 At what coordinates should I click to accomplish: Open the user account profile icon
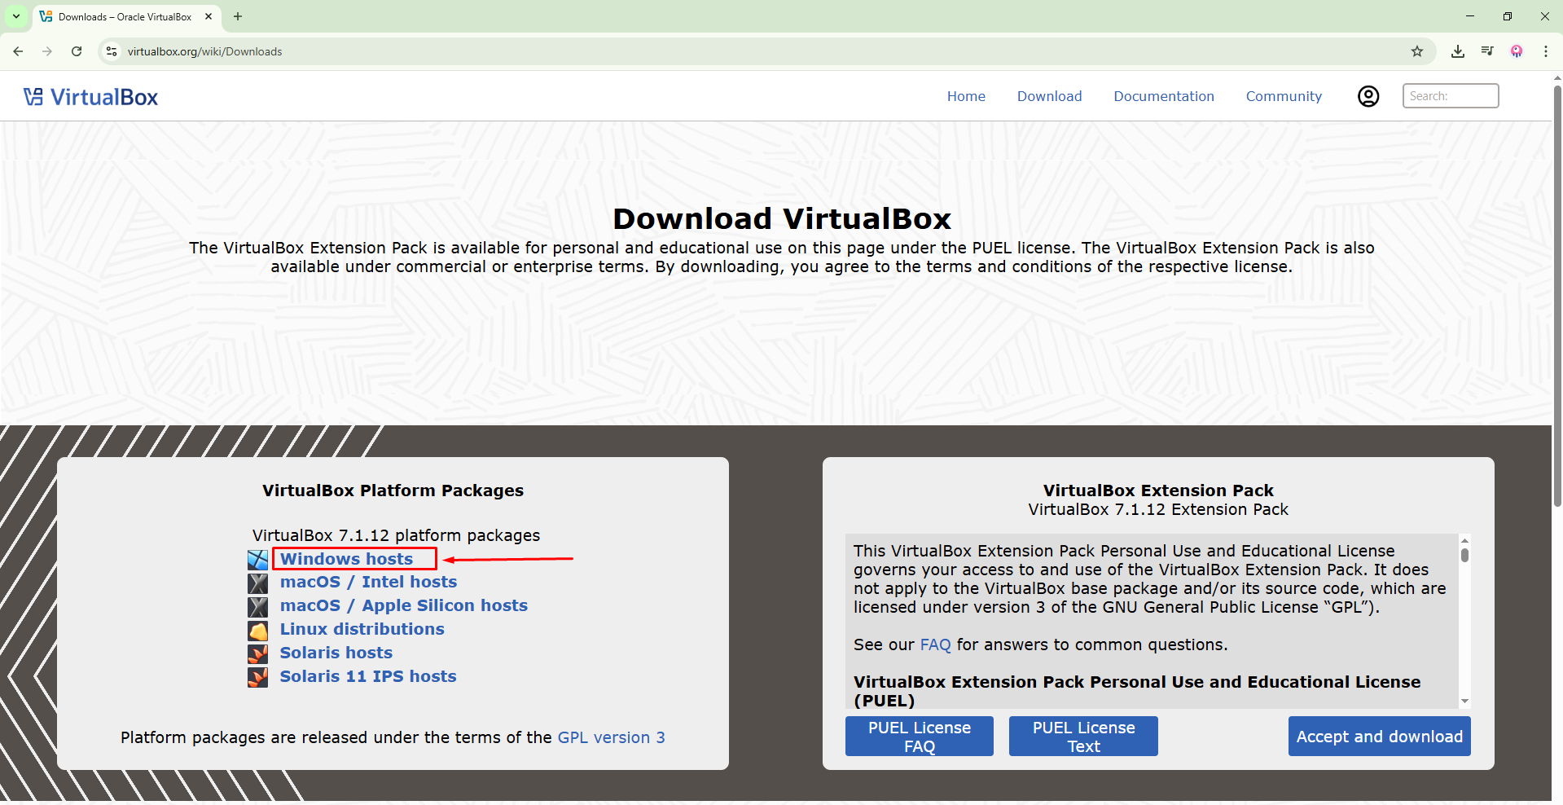[x=1368, y=96]
